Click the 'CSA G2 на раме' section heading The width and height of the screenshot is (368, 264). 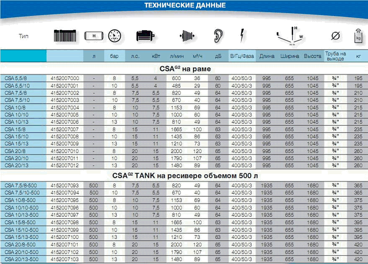point(185,69)
